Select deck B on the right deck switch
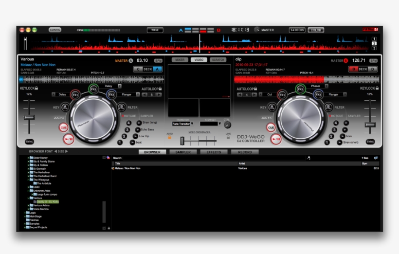This screenshot has width=399, height=254. click(x=353, y=69)
